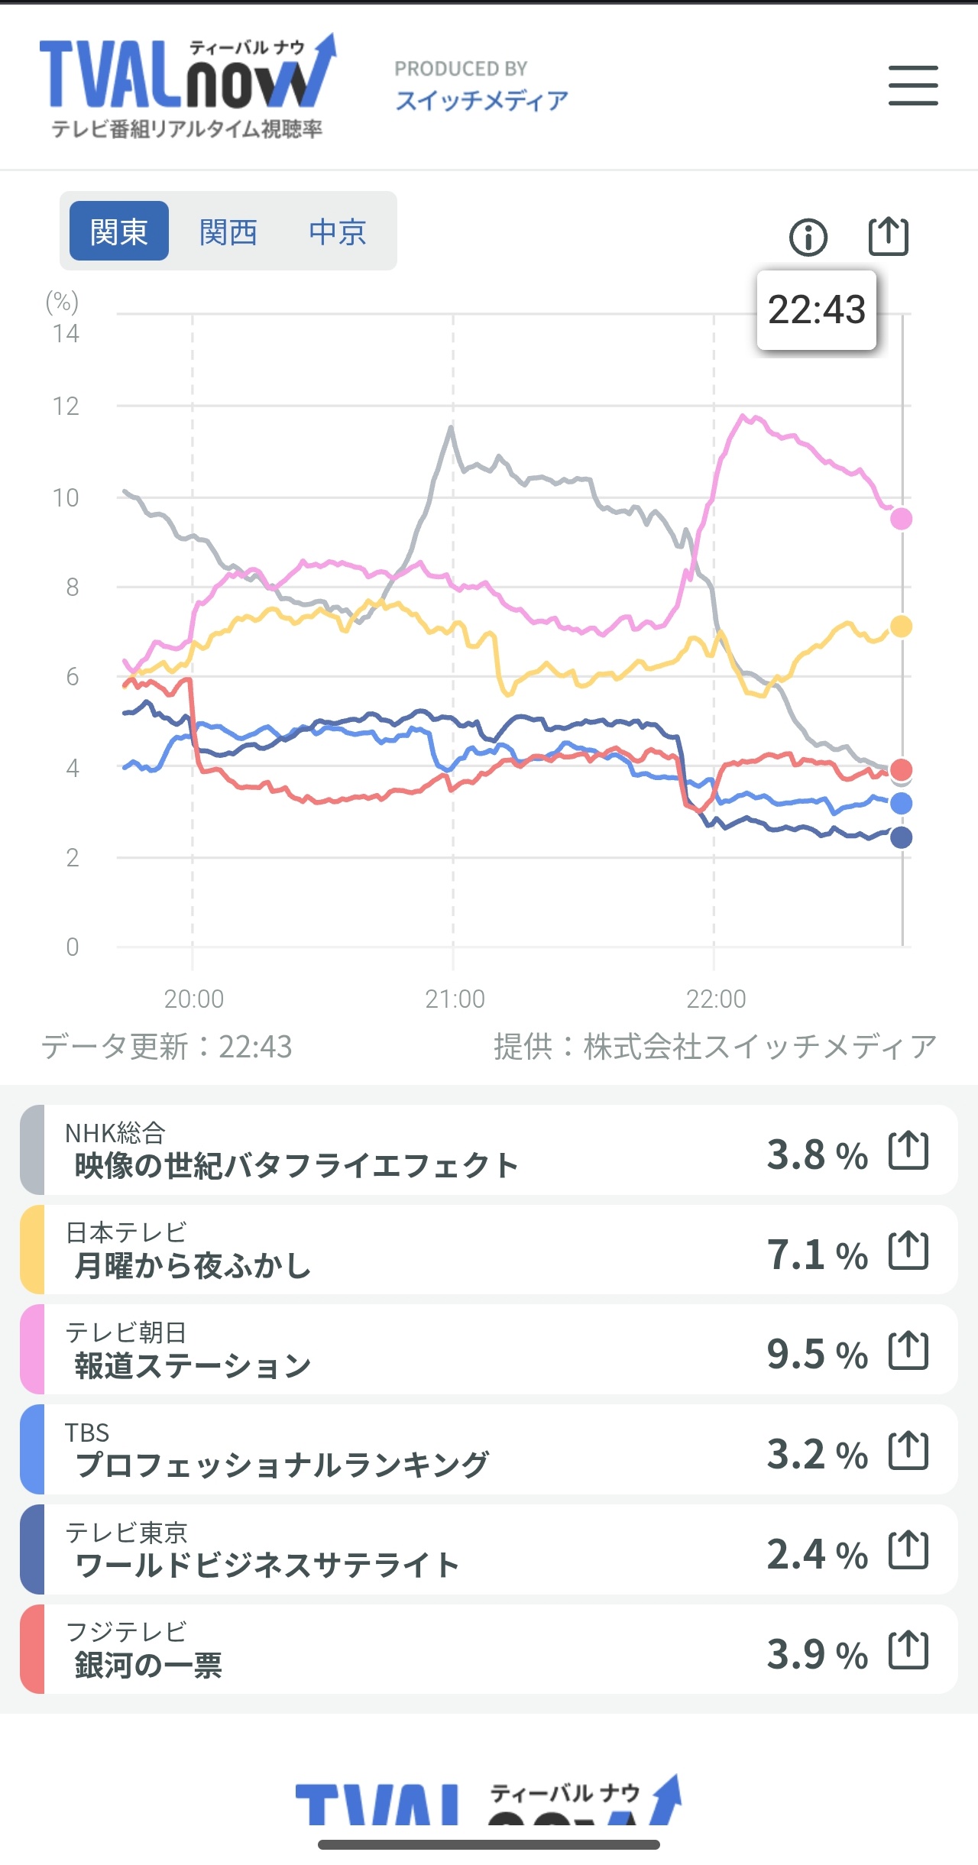Click the pink テレビ朝日 data point
Viewport: 978px width, 1865px height.
[902, 519]
